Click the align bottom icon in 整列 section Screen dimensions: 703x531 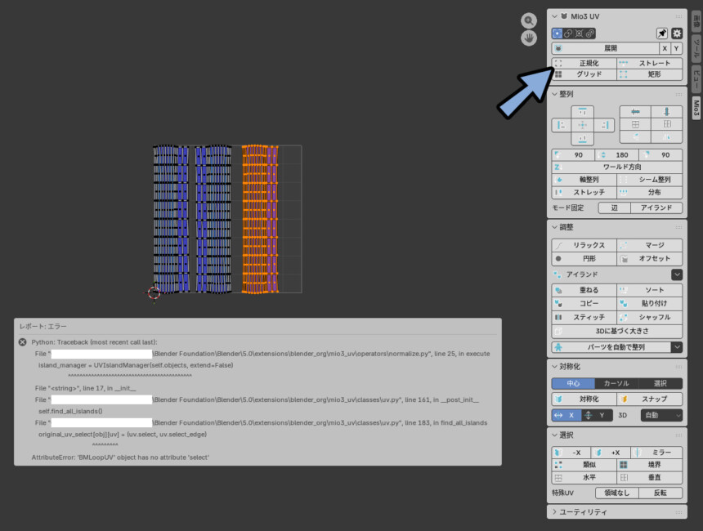[583, 139]
